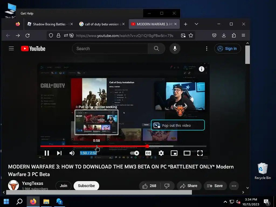
Task: Go back one page
Action: point(8,36)
